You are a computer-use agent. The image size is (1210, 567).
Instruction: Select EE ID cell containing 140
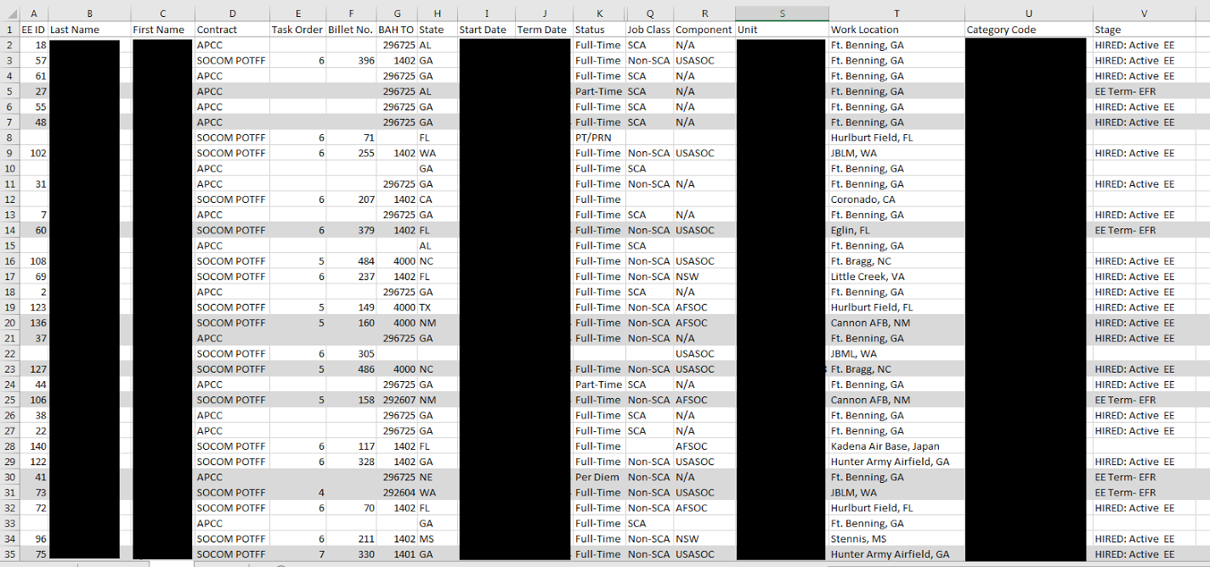click(x=34, y=446)
